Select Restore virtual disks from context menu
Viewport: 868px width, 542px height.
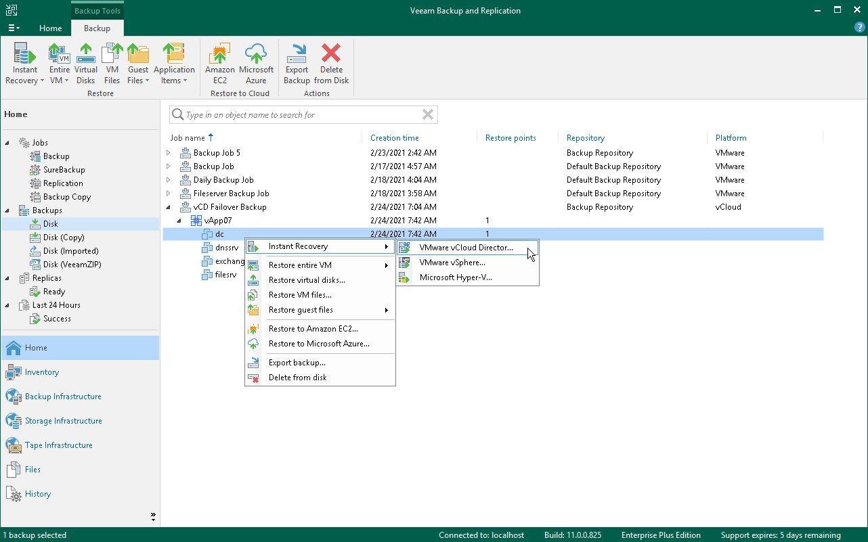pyautogui.click(x=307, y=280)
